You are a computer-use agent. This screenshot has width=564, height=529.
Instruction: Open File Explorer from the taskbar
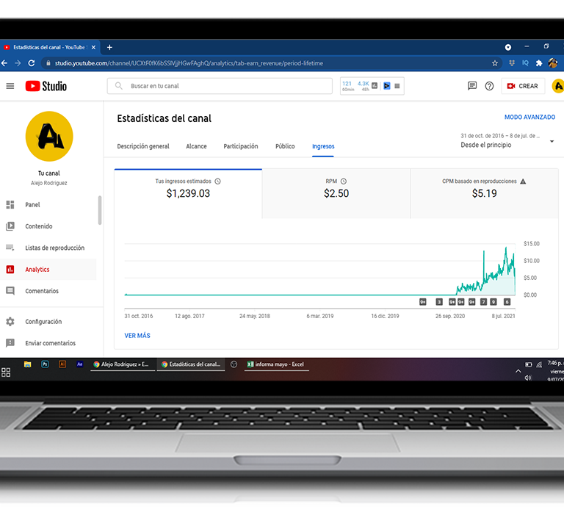pos(27,364)
